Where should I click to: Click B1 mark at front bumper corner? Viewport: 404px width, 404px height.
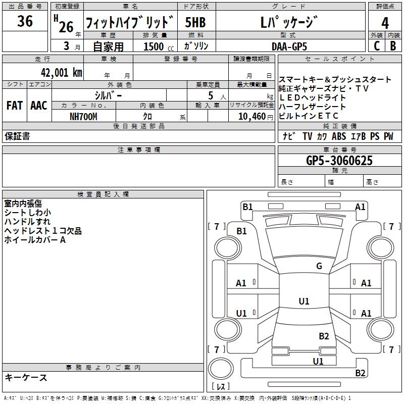[247, 207]
